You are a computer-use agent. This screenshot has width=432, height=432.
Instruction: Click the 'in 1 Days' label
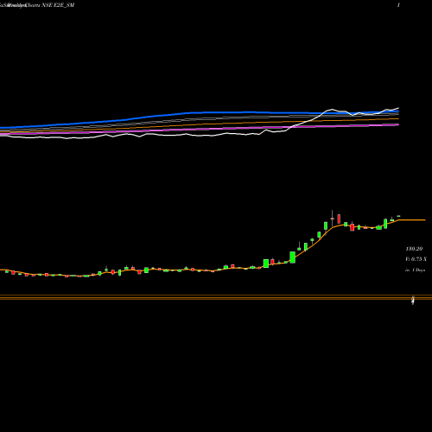click(415, 270)
